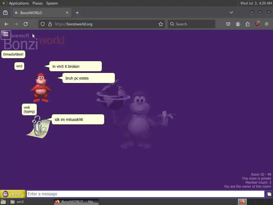Go back in Firefox
The image size is (273, 205).
(x=6, y=24)
